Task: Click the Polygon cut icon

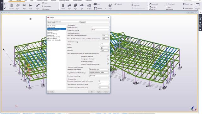Action: (150, 4)
